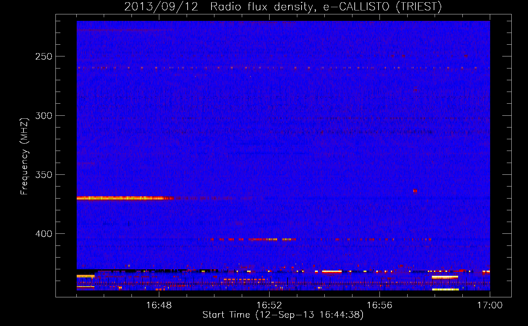Click the "Frequency (MHZ)" axis label
The height and width of the screenshot is (326, 528).
click(24, 156)
